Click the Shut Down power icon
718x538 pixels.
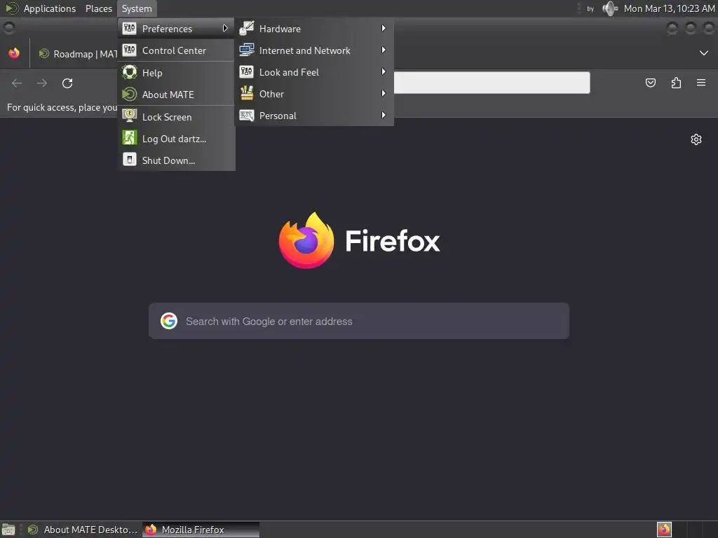tap(130, 160)
